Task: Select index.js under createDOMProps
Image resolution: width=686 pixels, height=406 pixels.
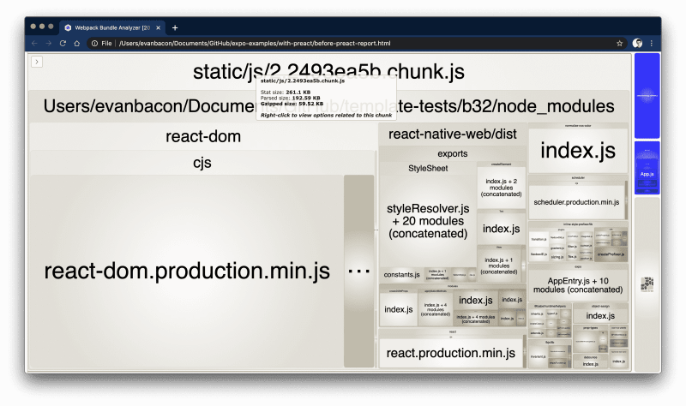Action: click(x=398, y=309)
